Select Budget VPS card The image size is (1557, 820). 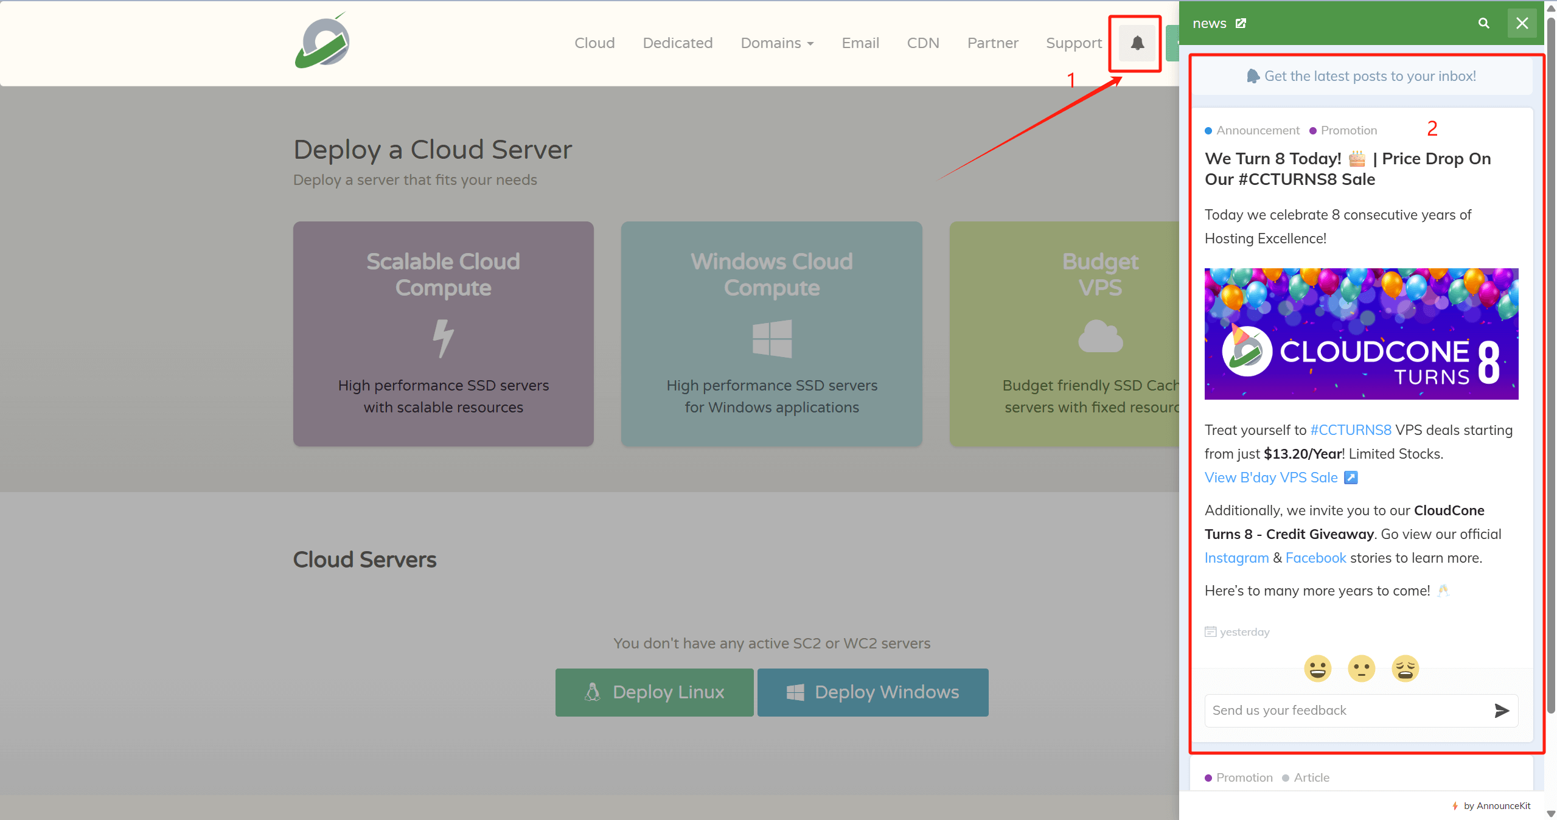[1065, 334]
